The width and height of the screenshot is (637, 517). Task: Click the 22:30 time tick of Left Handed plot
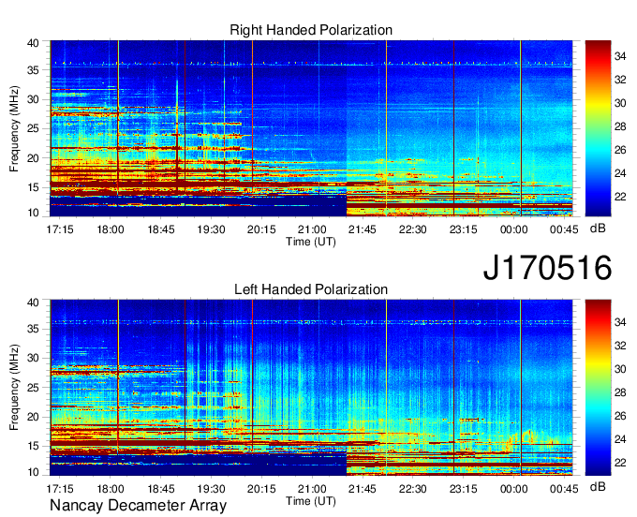click(413, 489)
